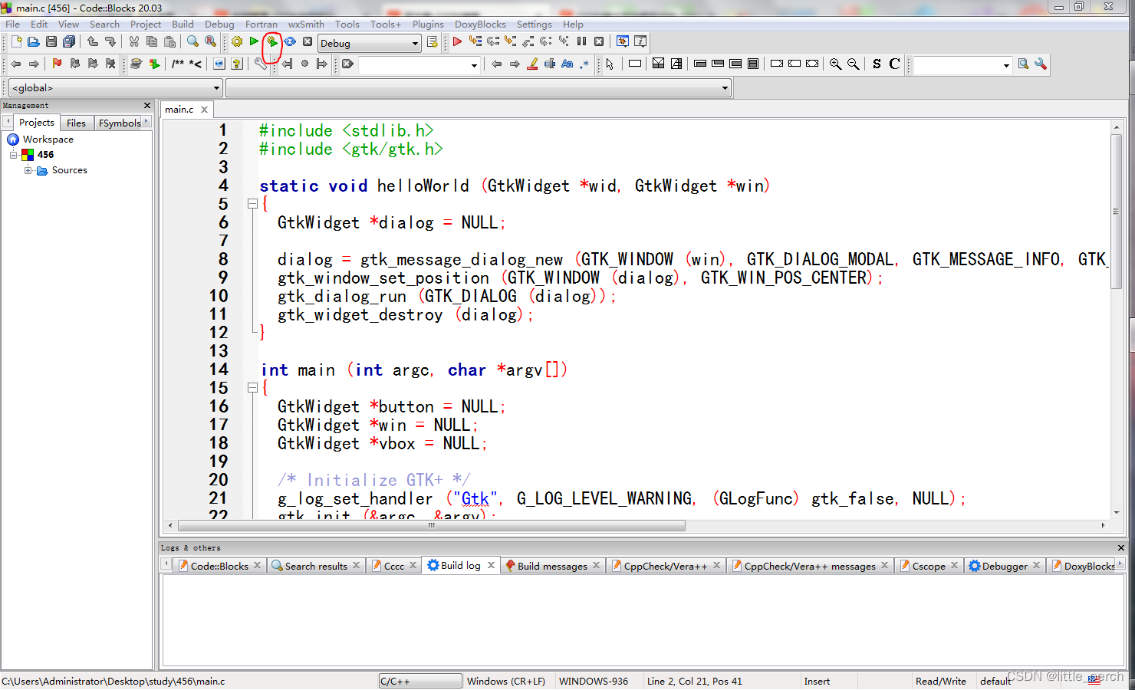The width and height of the screenshot is (1135, 690).
Task: Collapse the helloWorld function fold at line 5
Action: tap(252, 204)
